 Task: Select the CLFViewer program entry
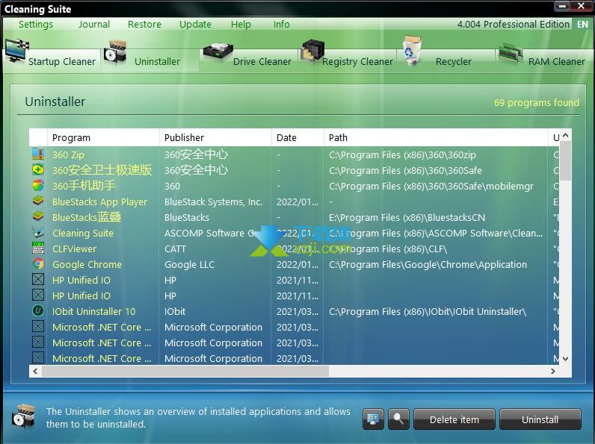click(75, 248)
